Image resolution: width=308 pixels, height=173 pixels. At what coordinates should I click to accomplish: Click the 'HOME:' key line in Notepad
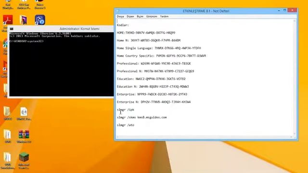point(146,33)
